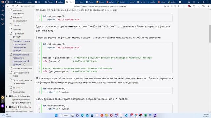This screenshot has height=118, width=211.
Task: Open the Лекция tab
Action: click(x=29, y=2)
